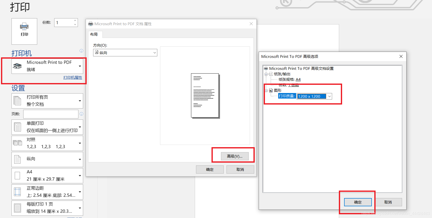Open the 打印机属性 link

(x=73, y=78)
